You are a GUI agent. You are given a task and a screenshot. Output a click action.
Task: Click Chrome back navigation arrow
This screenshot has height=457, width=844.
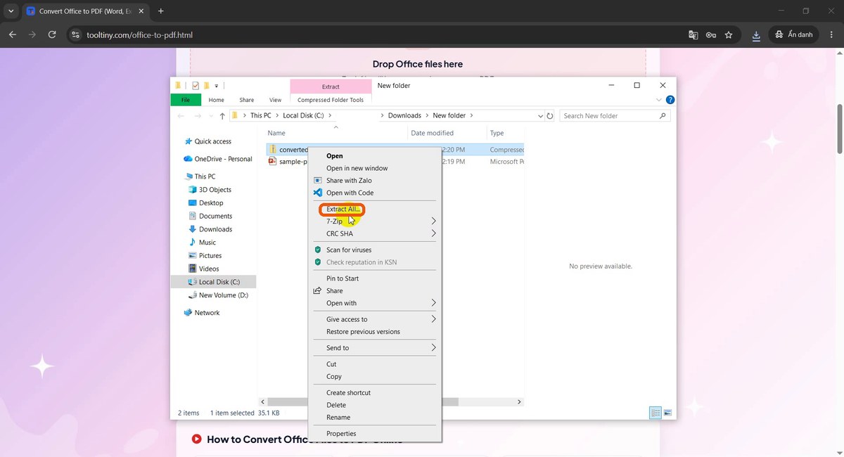13,34
